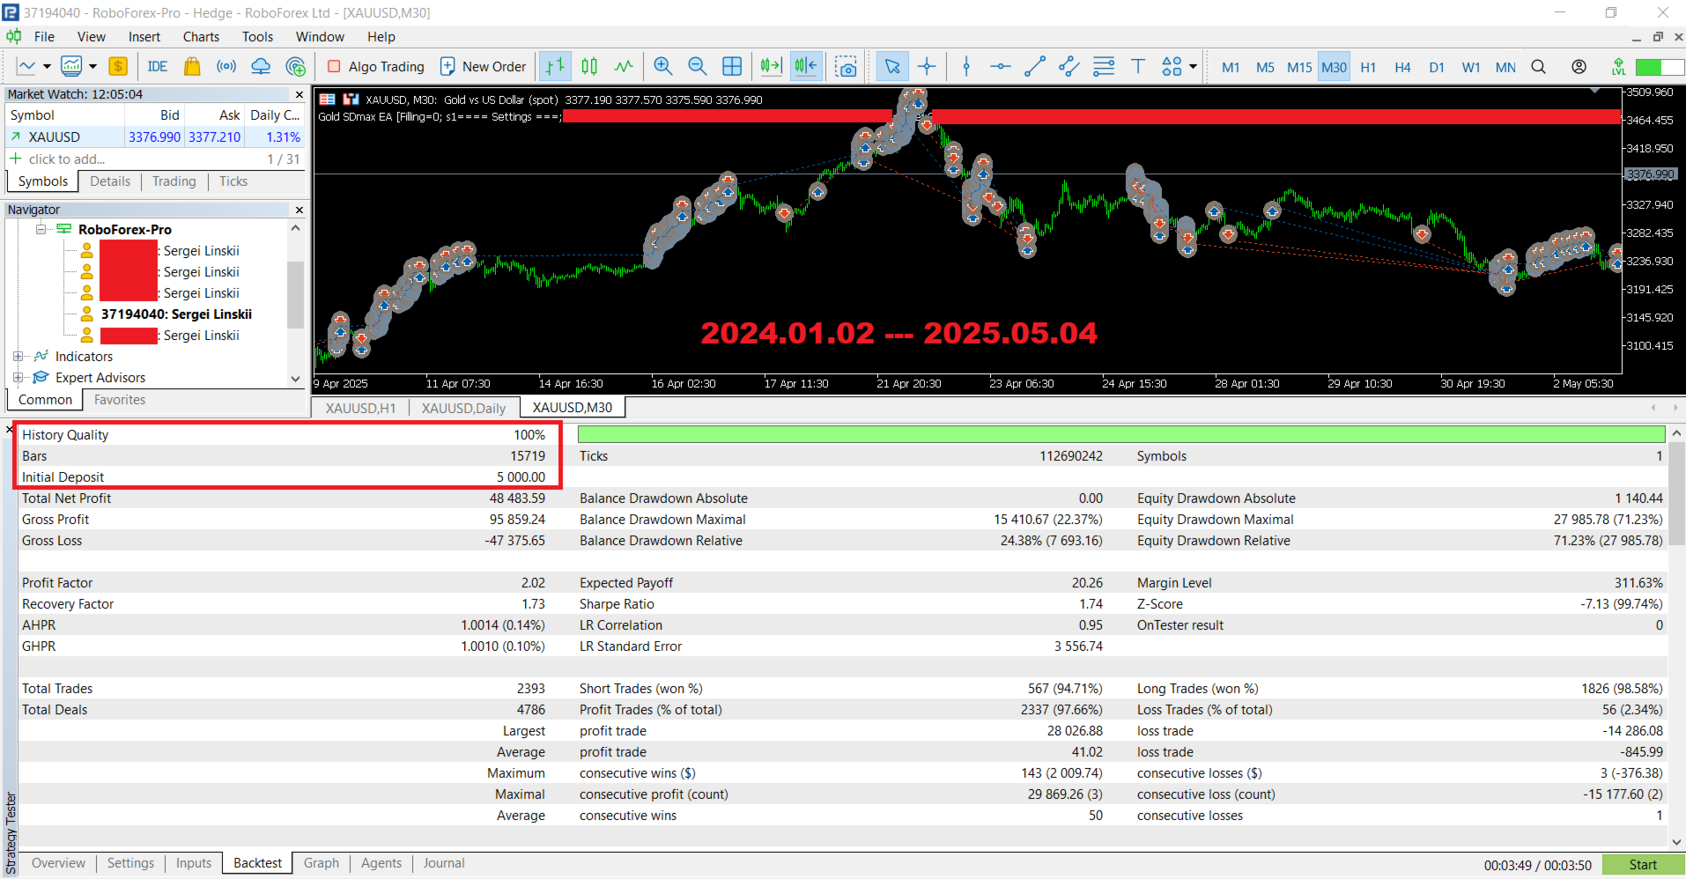Open Favorites tab in Navigator
The image size is (1686, 879).
tap(120, 400)
